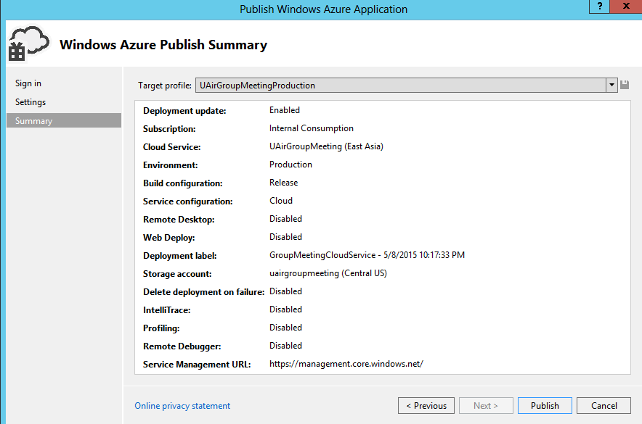This screenshot has height=424, width=642.
Task: Open the Target profile combo box
Action: point(399,86)
